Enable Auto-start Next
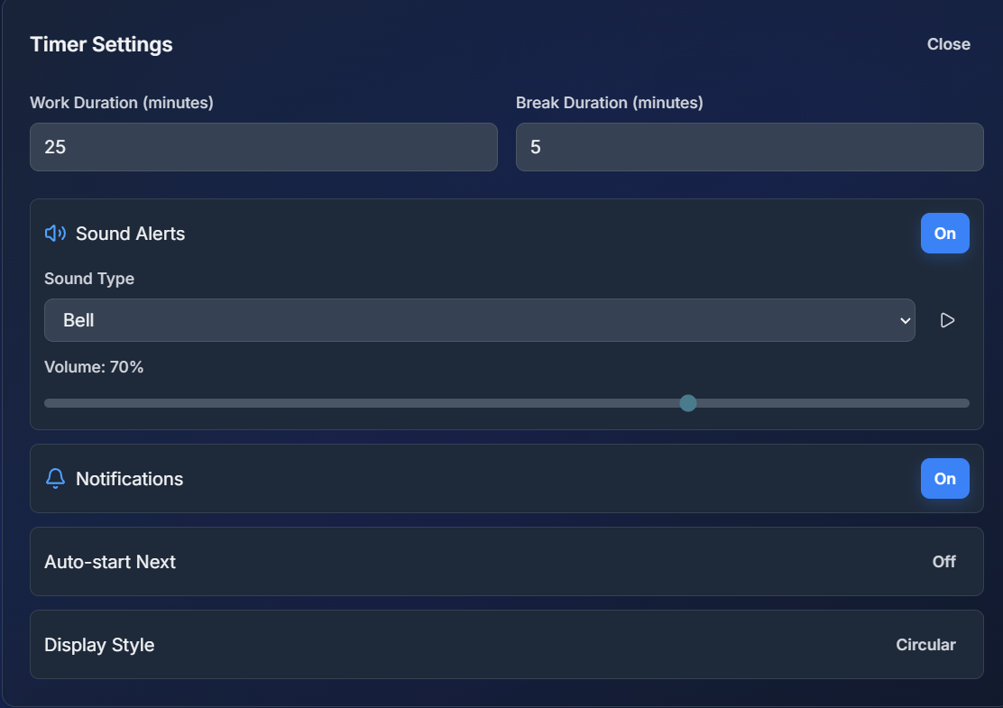Screen dimensions: 1003x708 pyautogui.click(x=943, y=561)
